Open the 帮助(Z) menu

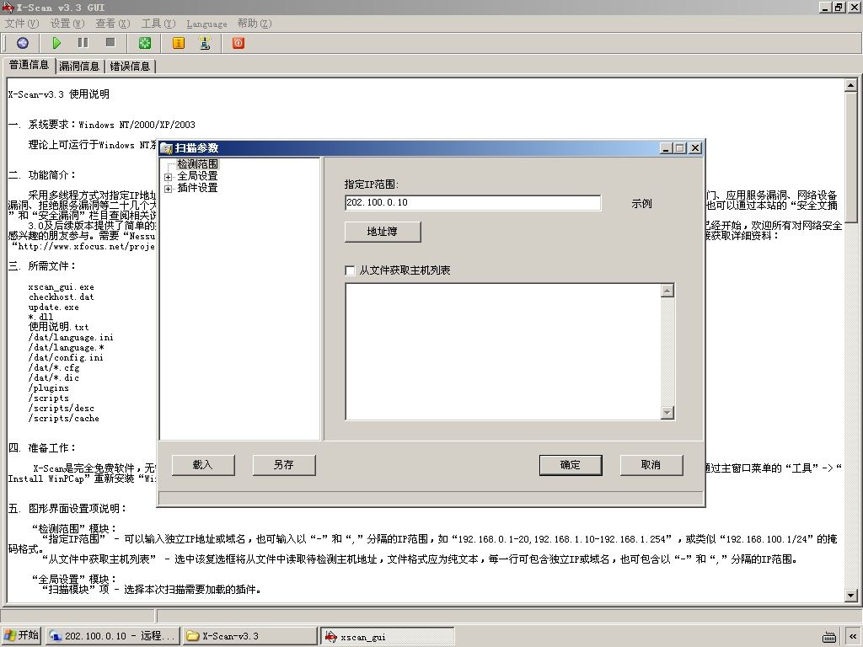point(255,23)
